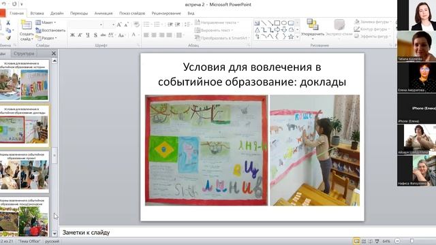This screenshot has width=436, height=245.
Task: Start slideshow from status bar icon
Action: click(x=377, y=241)
